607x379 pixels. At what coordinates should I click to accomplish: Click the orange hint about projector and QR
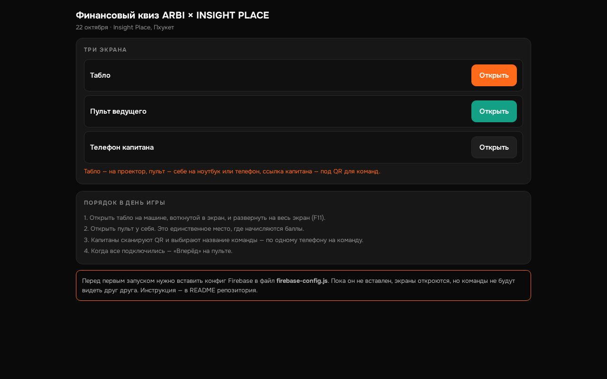coord(232,171)
